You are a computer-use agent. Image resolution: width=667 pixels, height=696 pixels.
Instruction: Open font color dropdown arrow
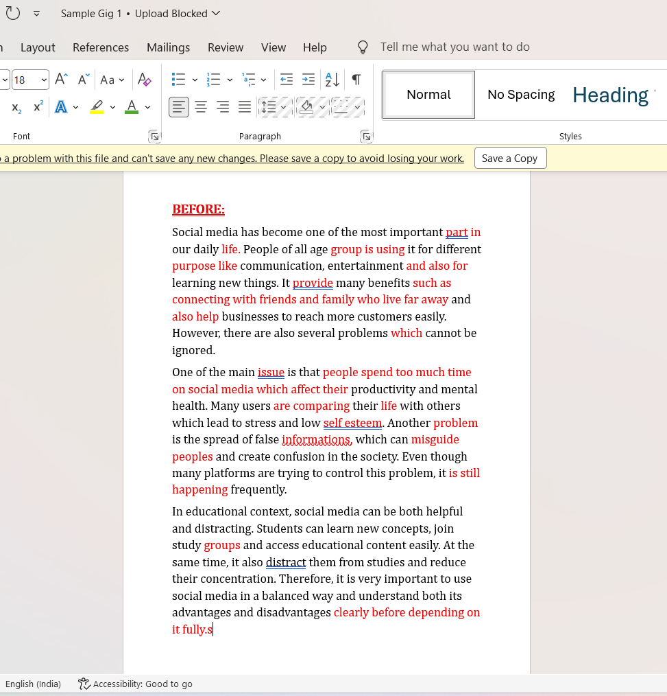tap(147, 107)
